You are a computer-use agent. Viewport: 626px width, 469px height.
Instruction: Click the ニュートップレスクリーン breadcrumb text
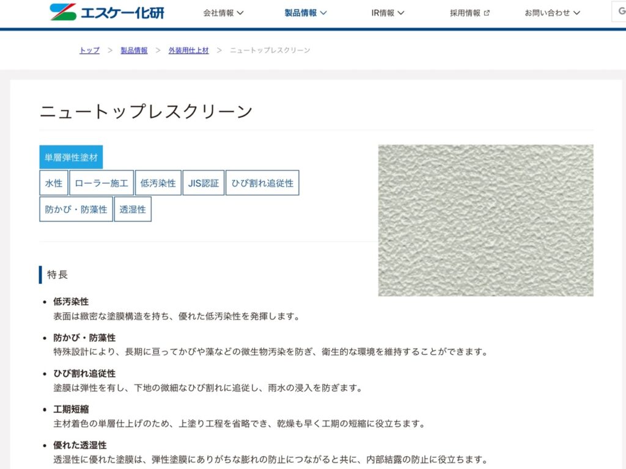coord(270,50)
